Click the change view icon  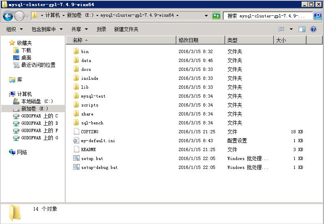point(281,29)
